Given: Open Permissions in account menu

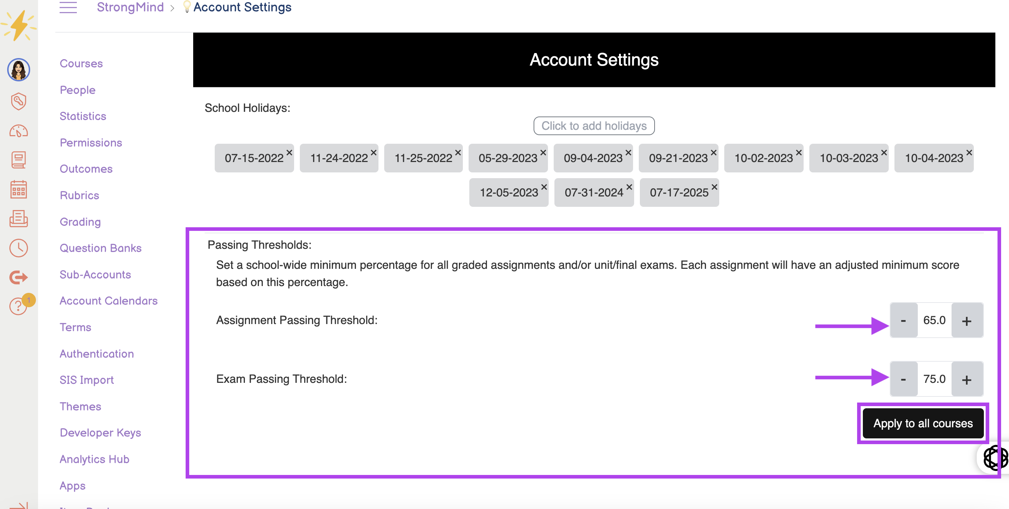Looking at the screenshot, I should click(91, 143).
